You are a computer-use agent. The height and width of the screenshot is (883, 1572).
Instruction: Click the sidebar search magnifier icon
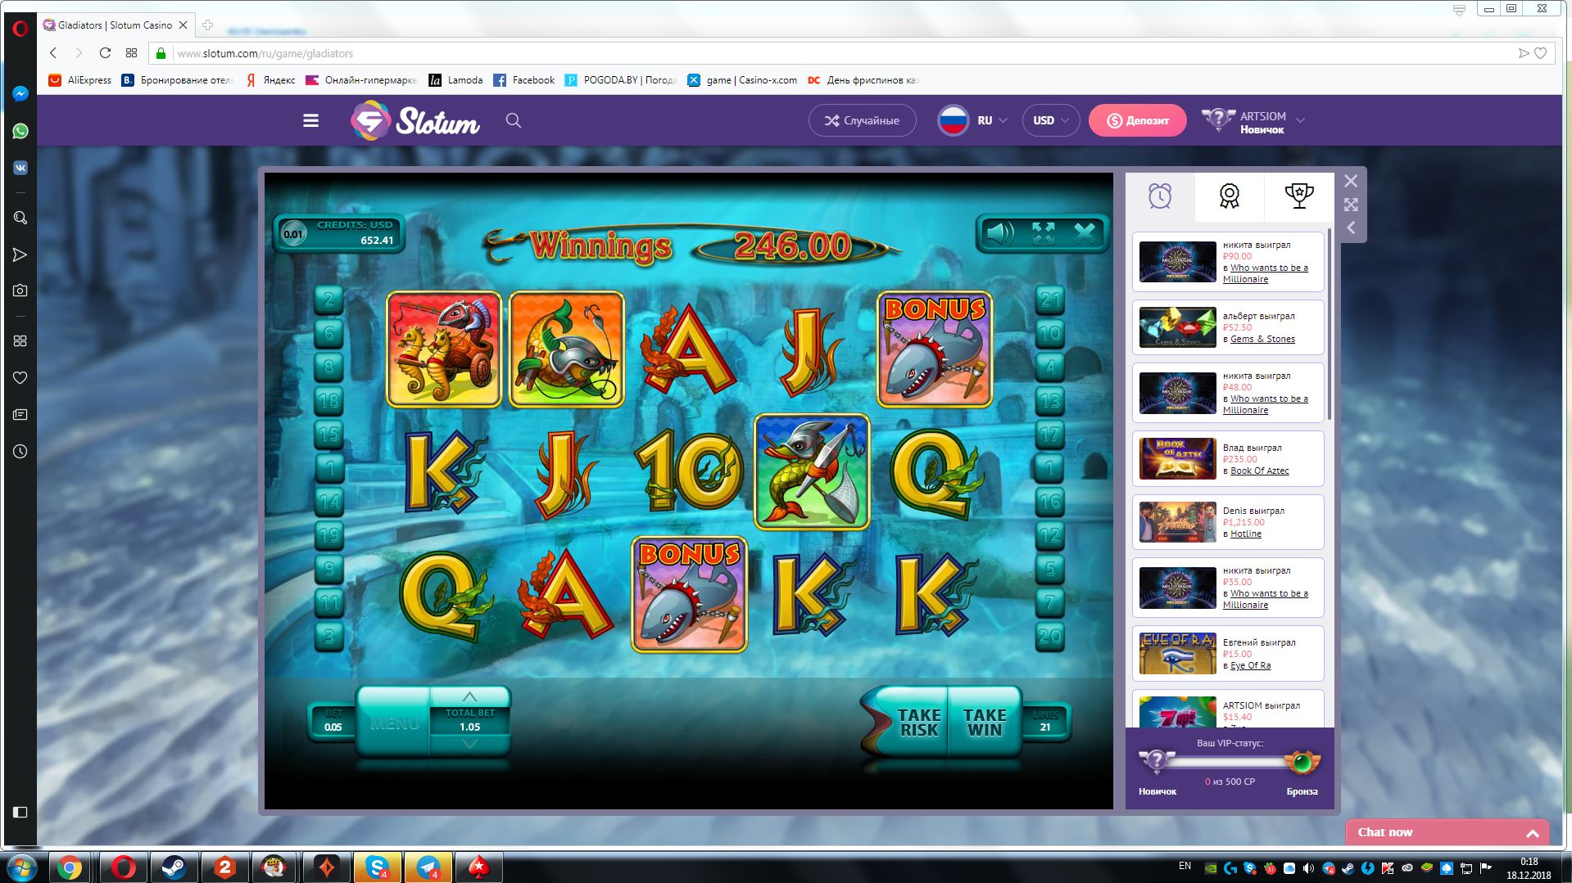[20, 218]
